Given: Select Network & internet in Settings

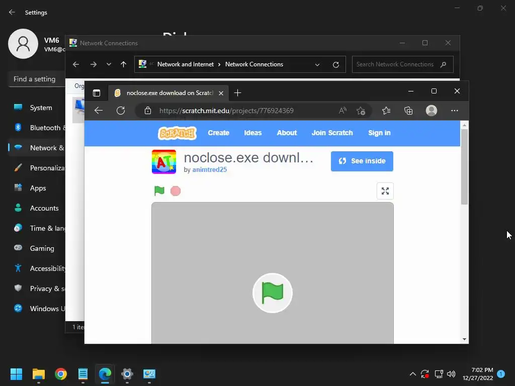Looking at the screenshot, I should 37,148.
